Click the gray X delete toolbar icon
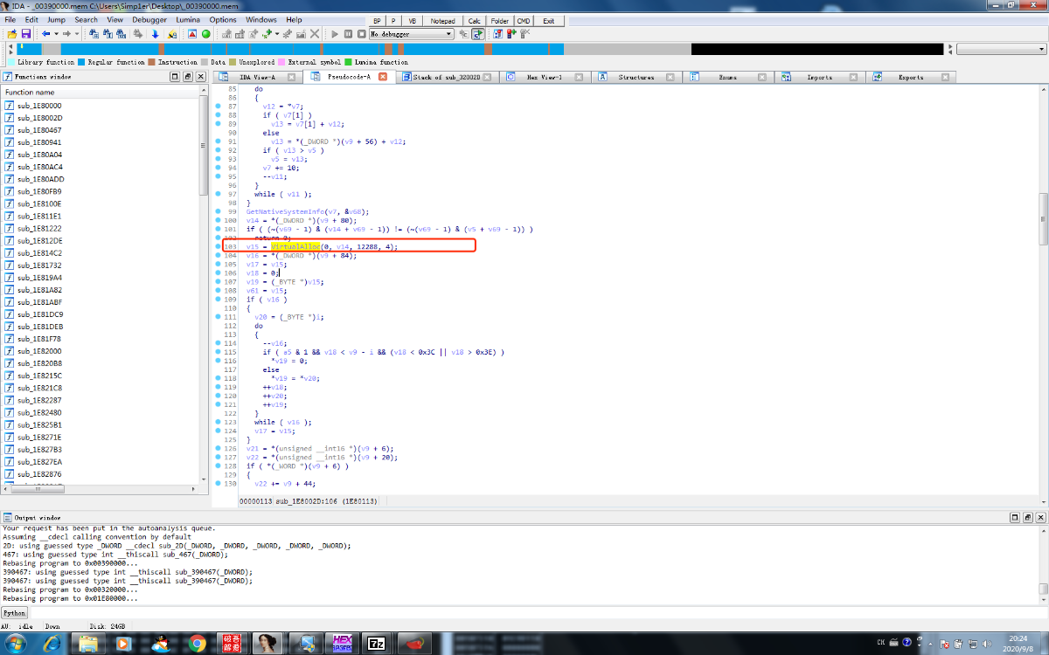This screenshot has height=655, width=1049. 315,34
